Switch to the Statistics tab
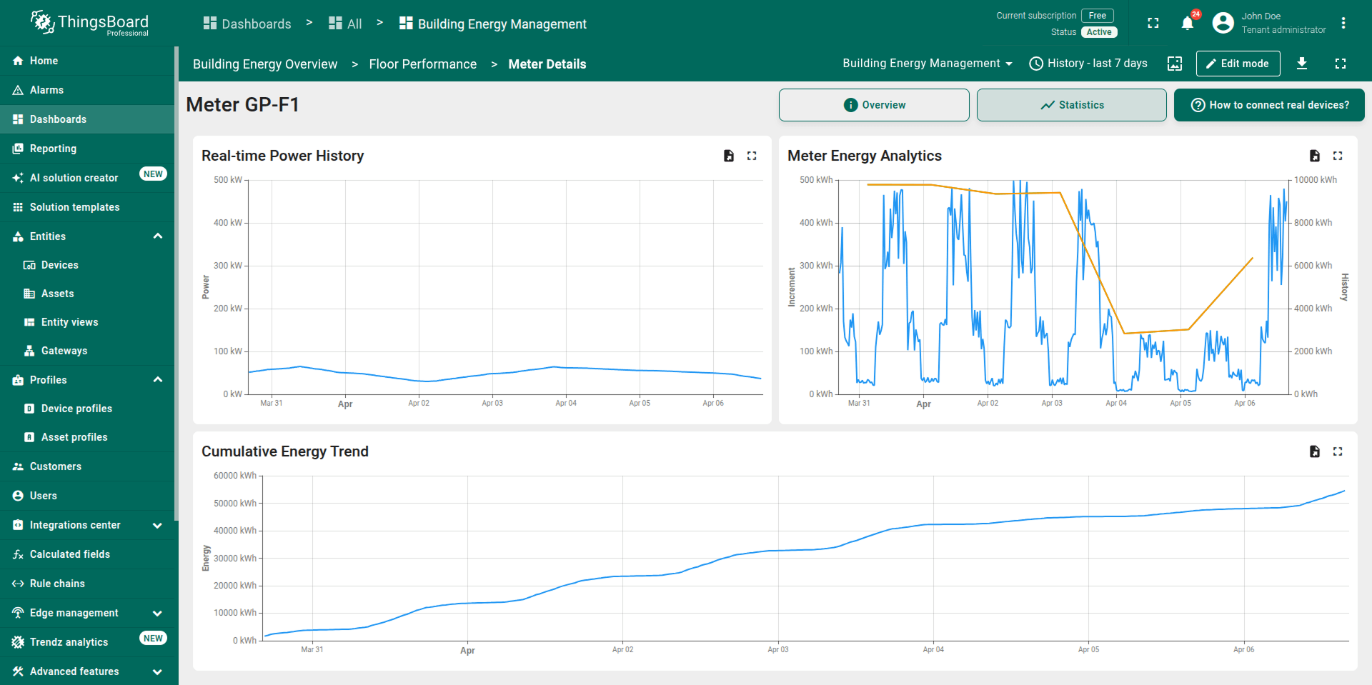 [1071, 105]
